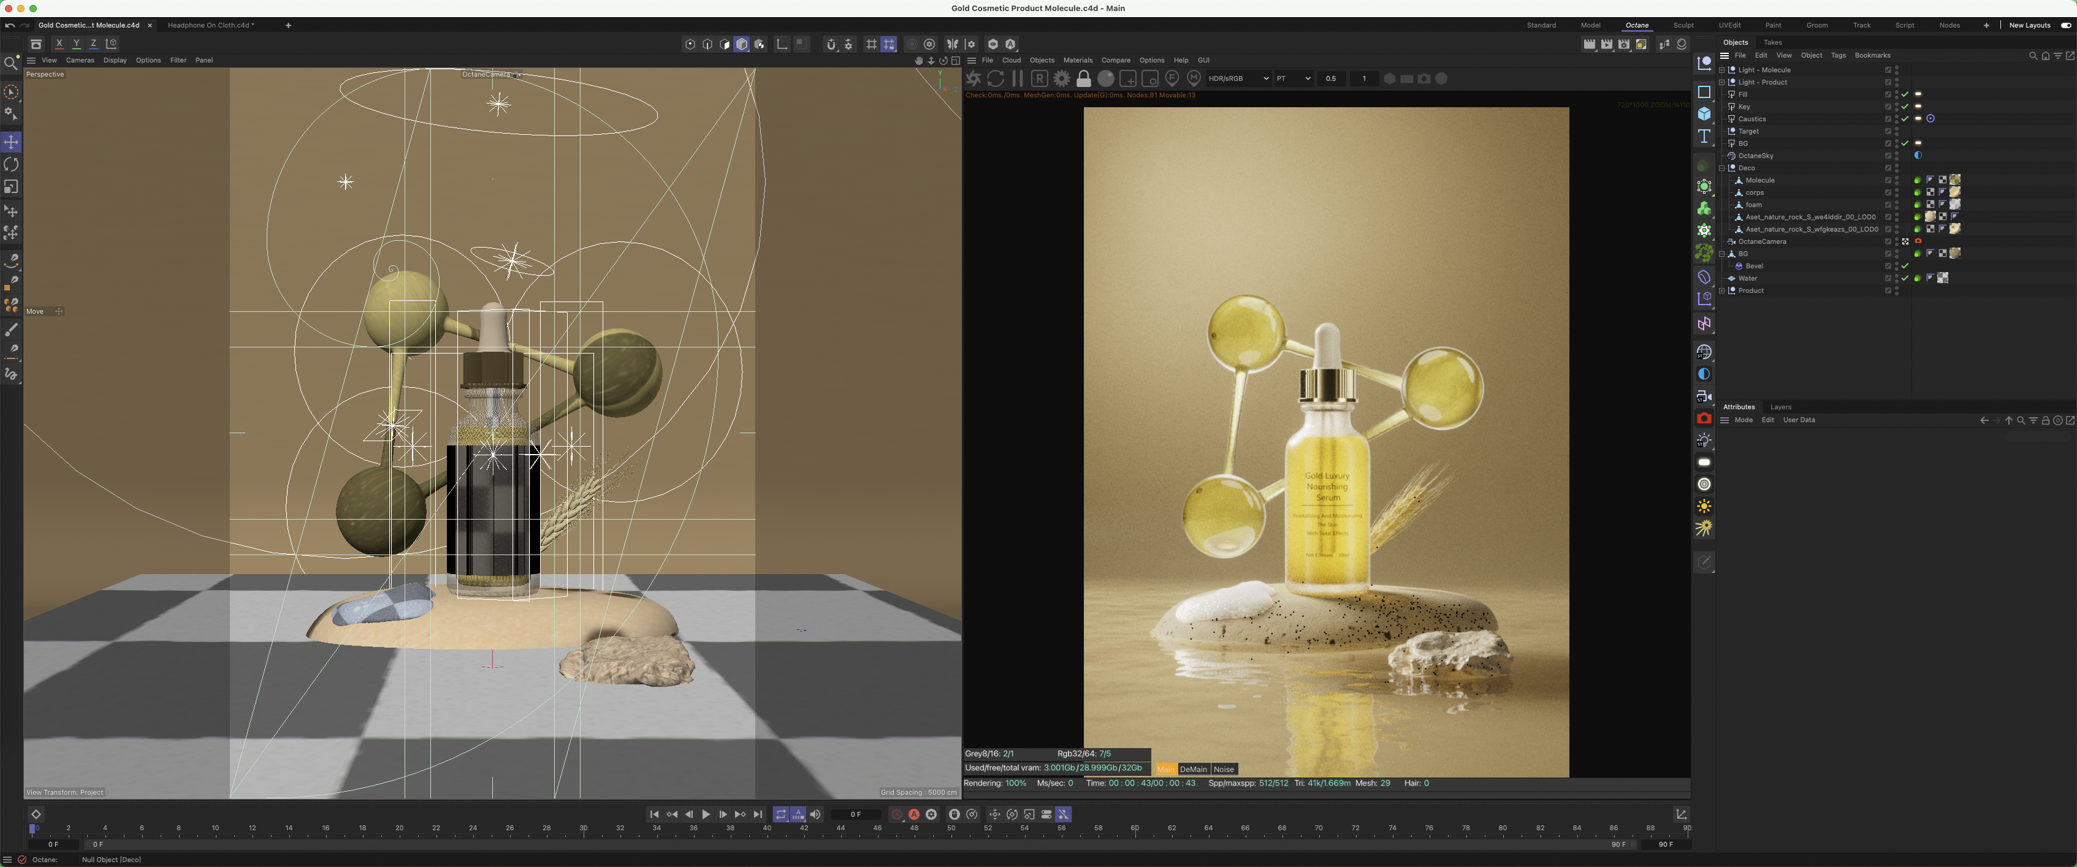Collapse the Deco null group
Image resolution: width=2077 pixels, height=867 pixels.
click(1721, 168)
